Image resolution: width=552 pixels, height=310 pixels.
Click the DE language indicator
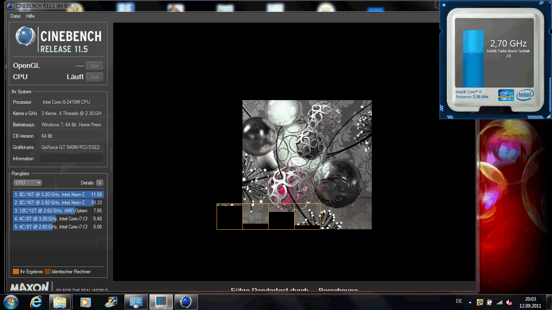(x=459, y=301)
